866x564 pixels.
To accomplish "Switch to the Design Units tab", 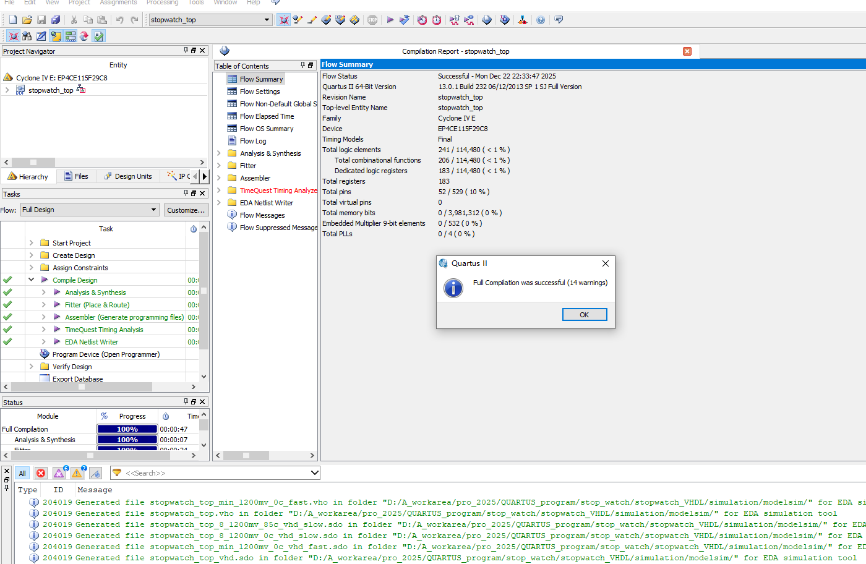I will click(x=128, y=176).
